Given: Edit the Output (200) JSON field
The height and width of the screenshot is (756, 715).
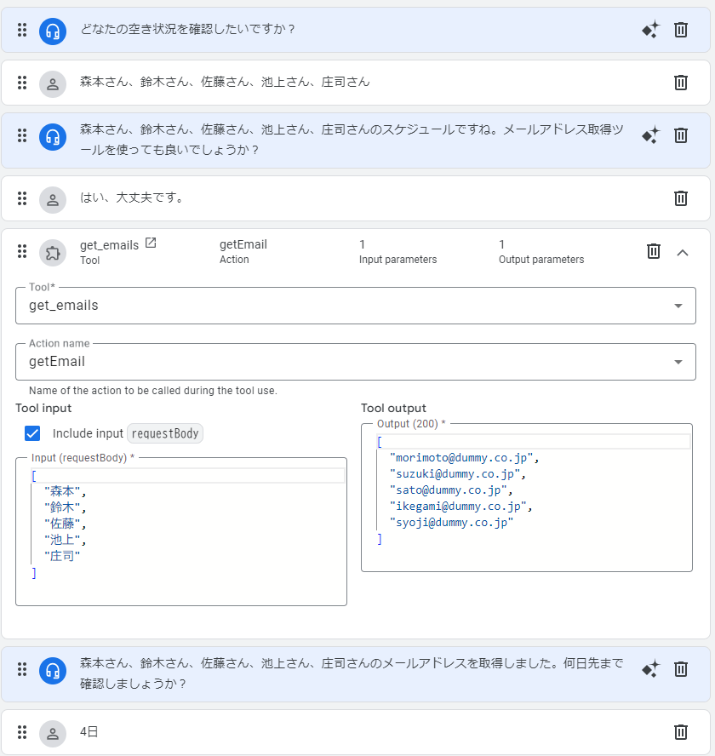Looking at the screenshot, I should [x=527, y=498].
